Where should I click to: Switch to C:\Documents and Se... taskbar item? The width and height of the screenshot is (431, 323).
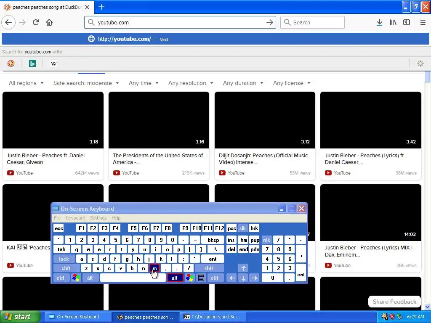(212, 317)
